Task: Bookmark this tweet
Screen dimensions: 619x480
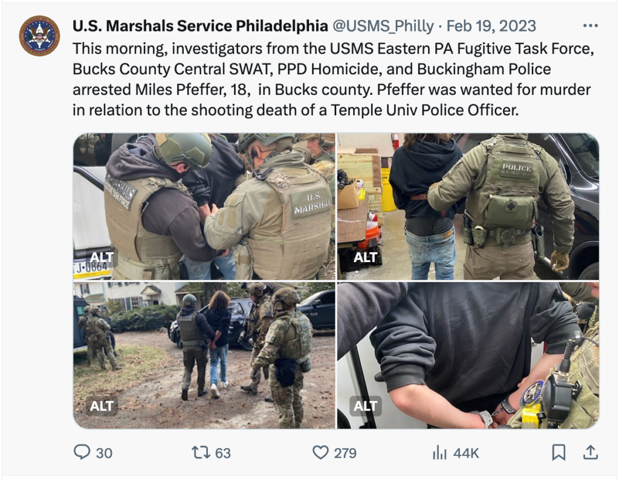Action: point(558,452)
